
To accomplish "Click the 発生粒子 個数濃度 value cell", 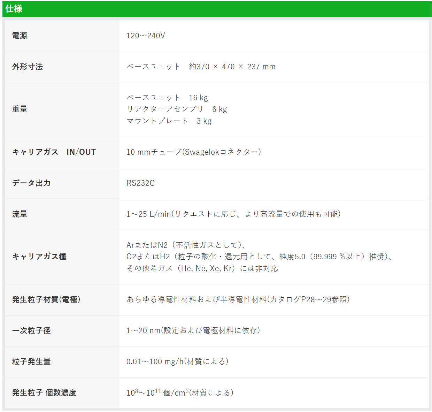I will click(181, 392).
